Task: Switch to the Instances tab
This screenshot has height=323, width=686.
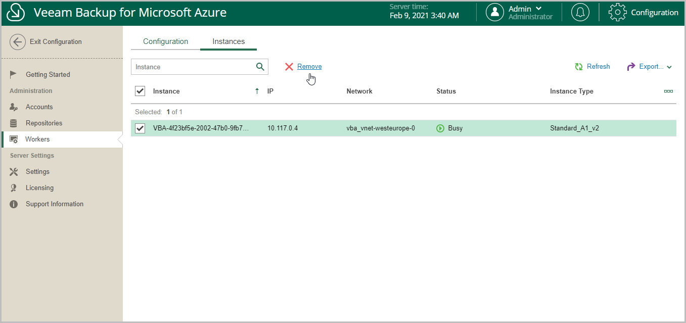Action: pyautogui.click(x=228, y=41)
